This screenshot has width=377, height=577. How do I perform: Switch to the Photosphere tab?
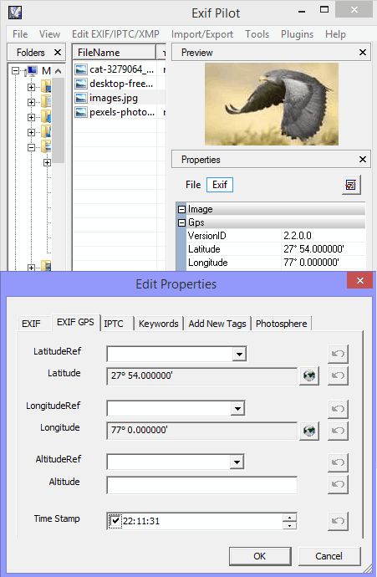[x=282, y=324]
